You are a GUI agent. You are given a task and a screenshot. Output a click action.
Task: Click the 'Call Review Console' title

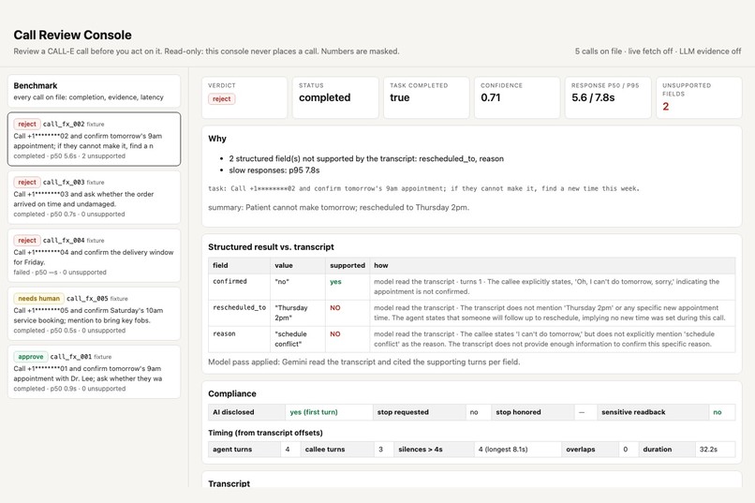pos(72,36)
